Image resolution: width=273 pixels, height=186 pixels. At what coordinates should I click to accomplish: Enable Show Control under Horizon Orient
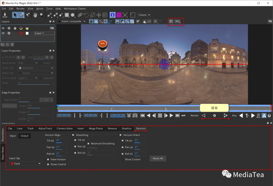123,160
